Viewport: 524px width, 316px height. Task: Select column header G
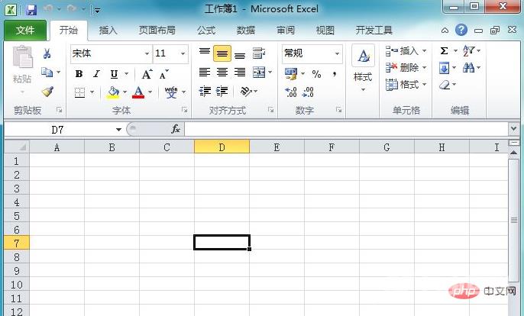(387, 147)
